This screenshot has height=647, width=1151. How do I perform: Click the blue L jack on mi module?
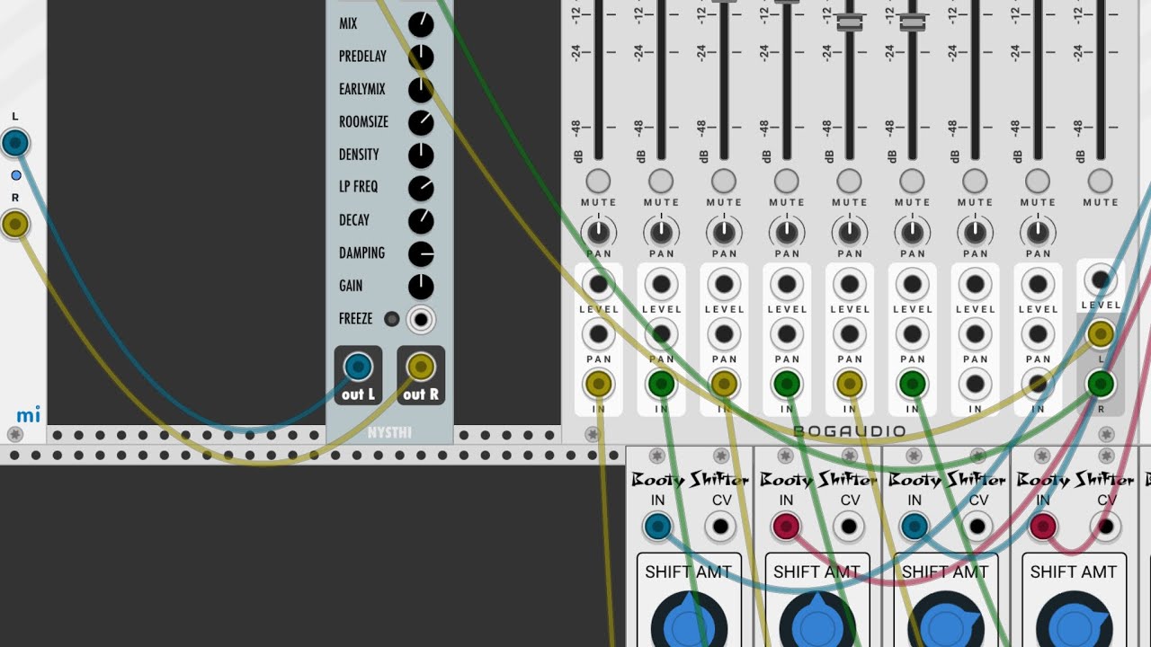pyautogui.click(x=14, y=143)
